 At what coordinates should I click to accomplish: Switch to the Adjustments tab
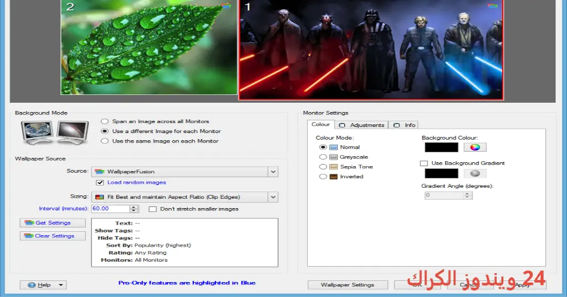(x=361, y=125)
